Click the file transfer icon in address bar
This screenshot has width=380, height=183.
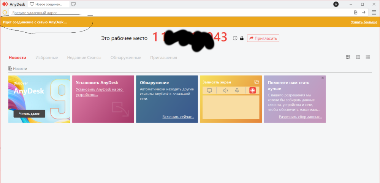pyautogui.click(x=356, y=13)
